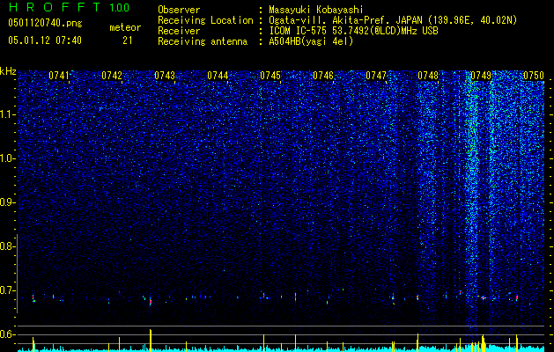Click the 0.7 kHz axis label
Image resolution: width=554 pixels, height=352 pixels.
click(8, 290)
